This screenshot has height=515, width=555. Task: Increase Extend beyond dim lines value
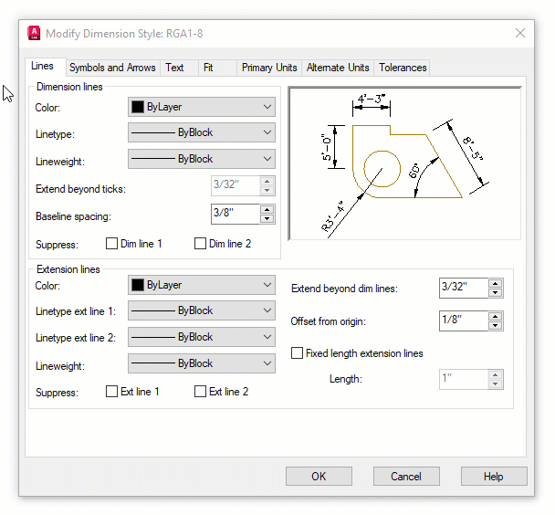click(x=495, y=283)
